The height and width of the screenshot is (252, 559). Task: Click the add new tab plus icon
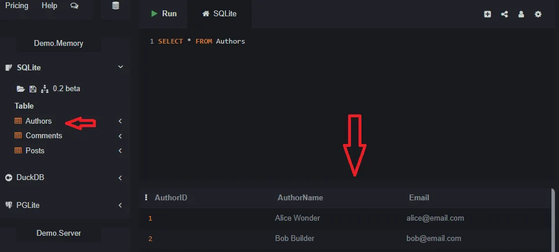coord(488,15)
